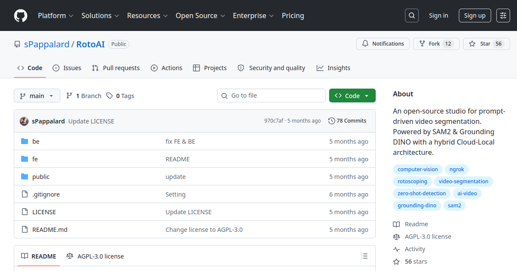Screen dimensions: 517x271
Task: Click the GitHub Octocat logo
Action: pyautogui.click(x=21, y=15)
